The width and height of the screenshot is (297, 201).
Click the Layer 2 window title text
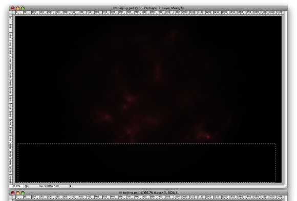coord(151,8)
